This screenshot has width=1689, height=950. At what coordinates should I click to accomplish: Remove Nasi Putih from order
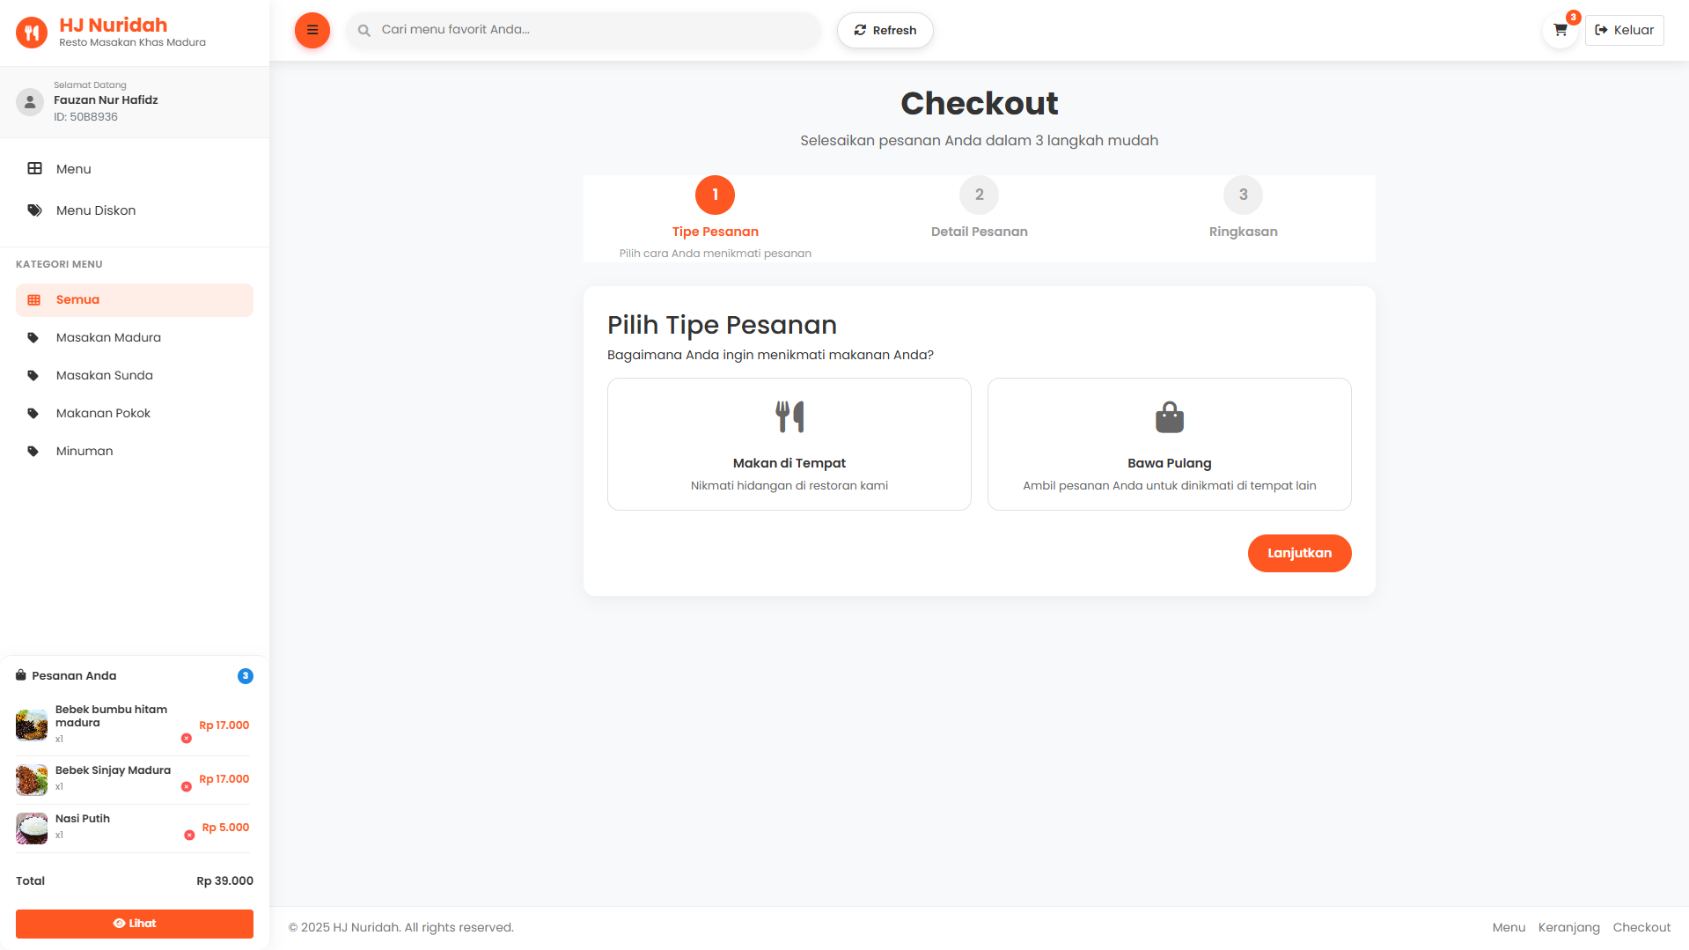pos(189,836)
